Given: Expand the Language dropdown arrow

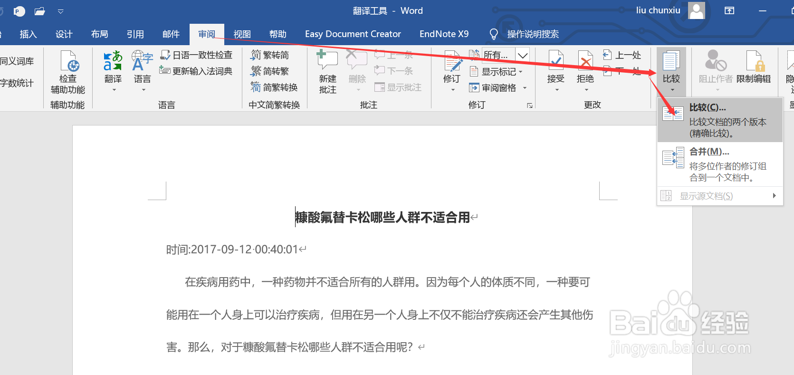Looking at the screenshot, I should (143, 90).
